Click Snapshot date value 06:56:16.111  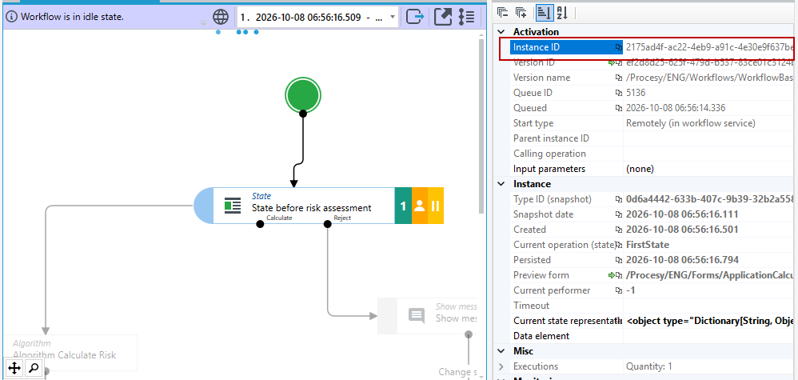[x=682, y=214]
